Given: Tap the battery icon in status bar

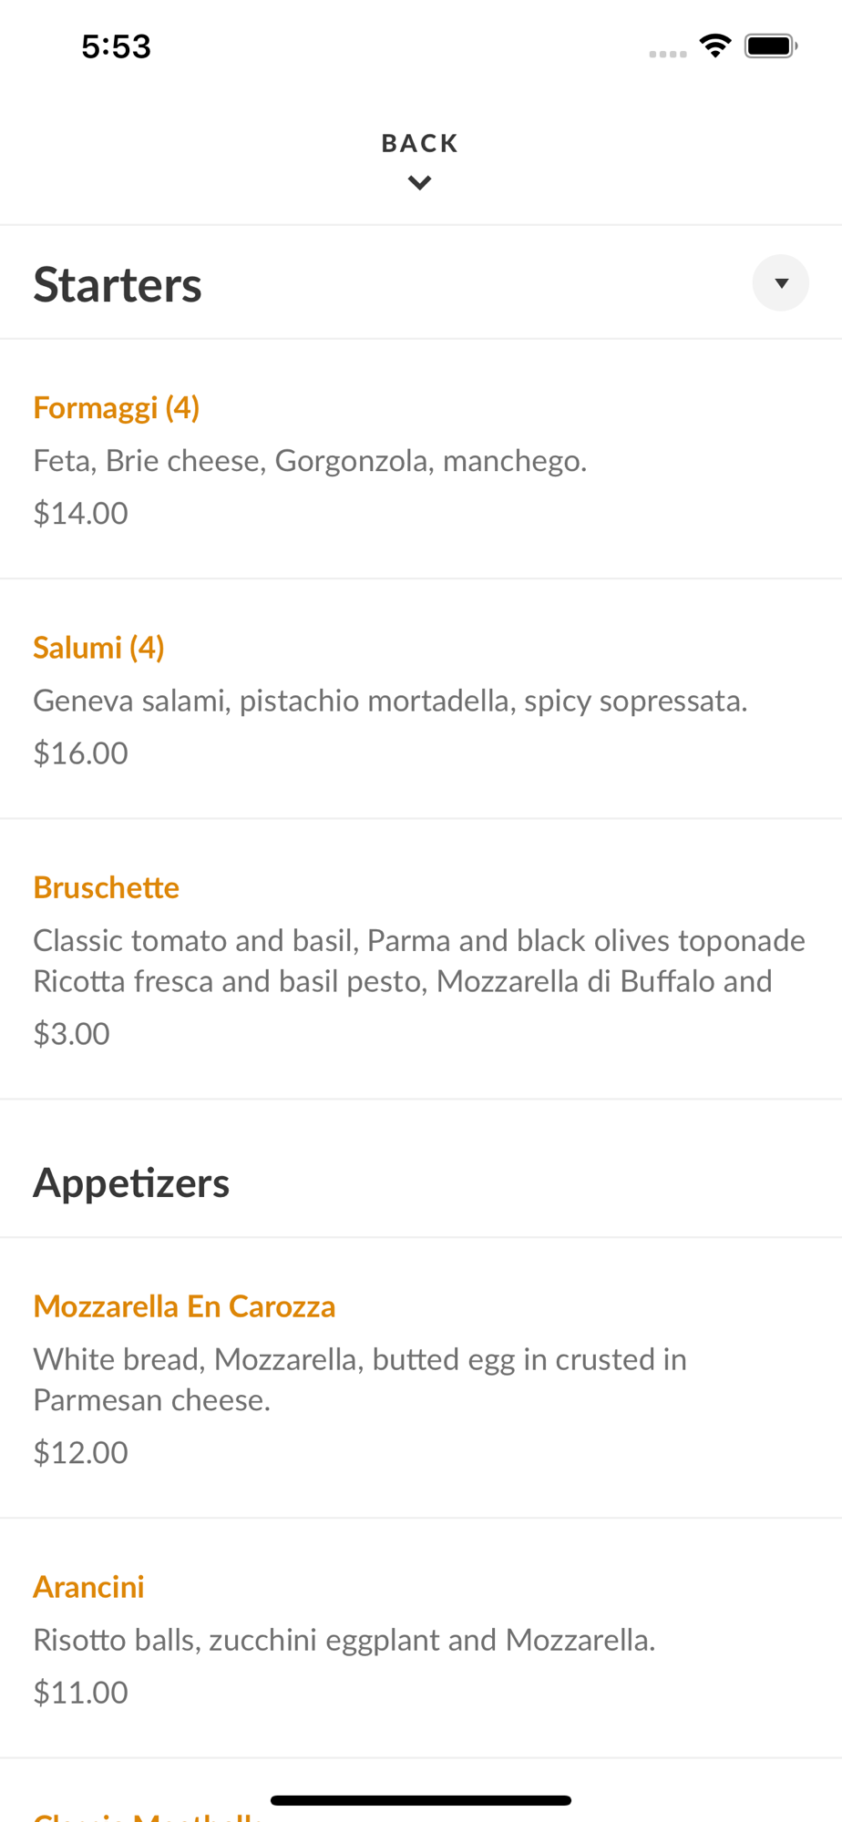Looking at the screenshot, I should [x=770, y=46].
